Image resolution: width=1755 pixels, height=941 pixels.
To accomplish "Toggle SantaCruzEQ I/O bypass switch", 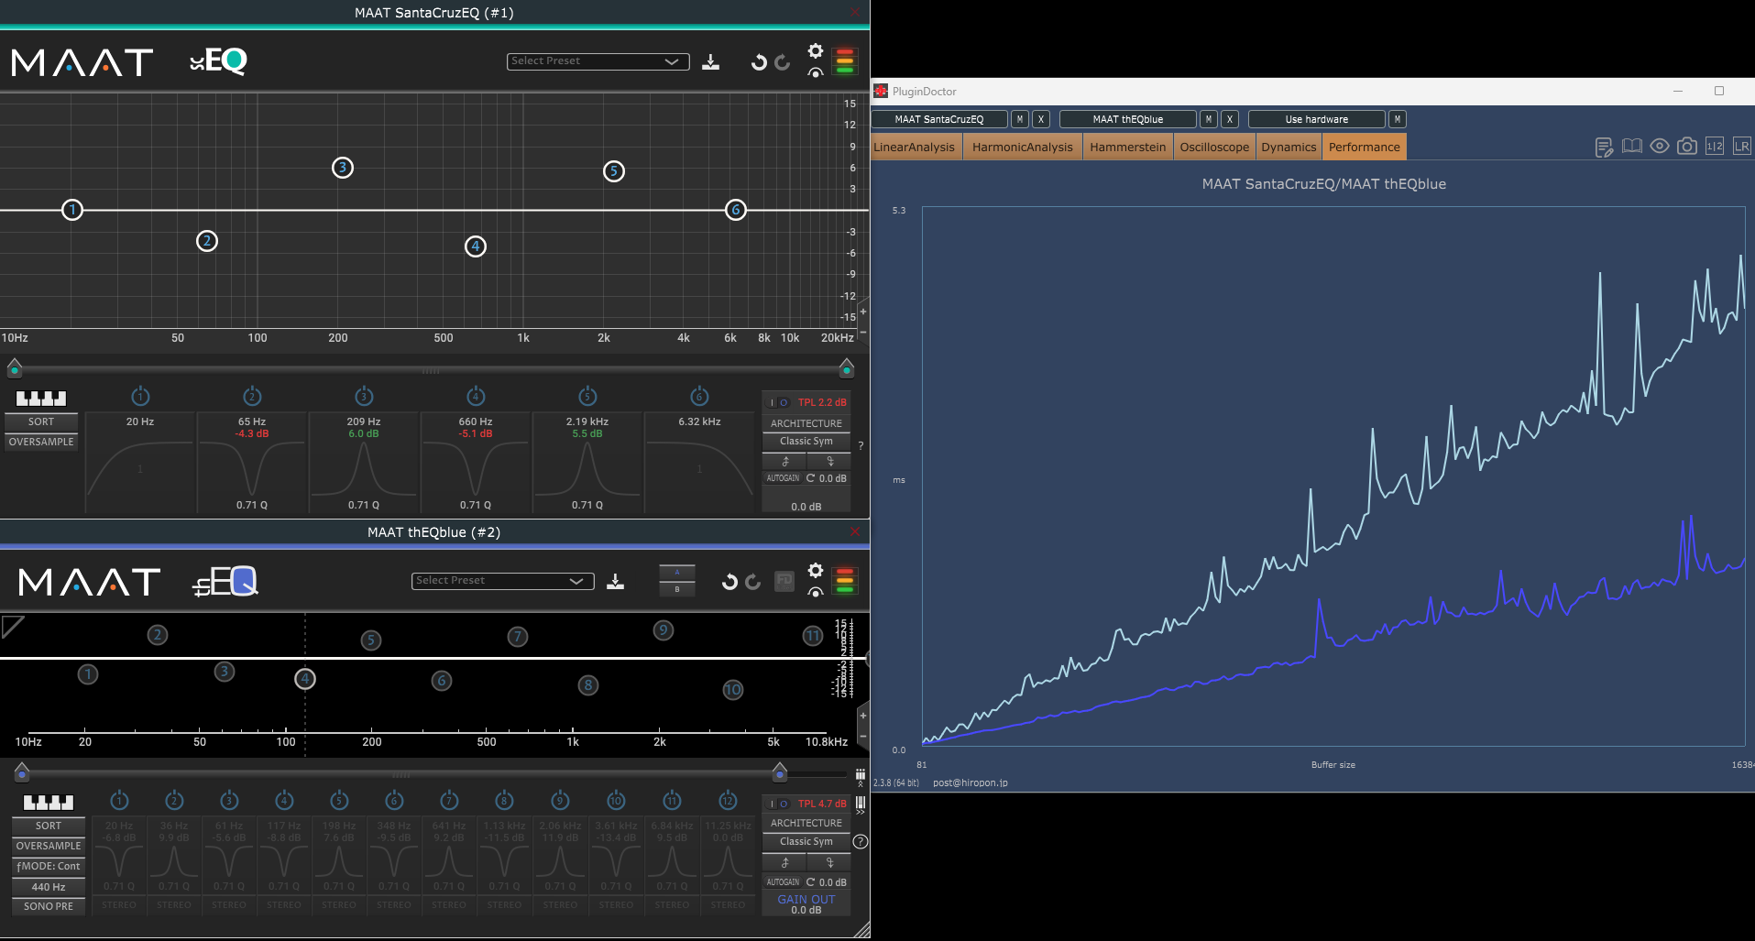I will tap(778, 402).
